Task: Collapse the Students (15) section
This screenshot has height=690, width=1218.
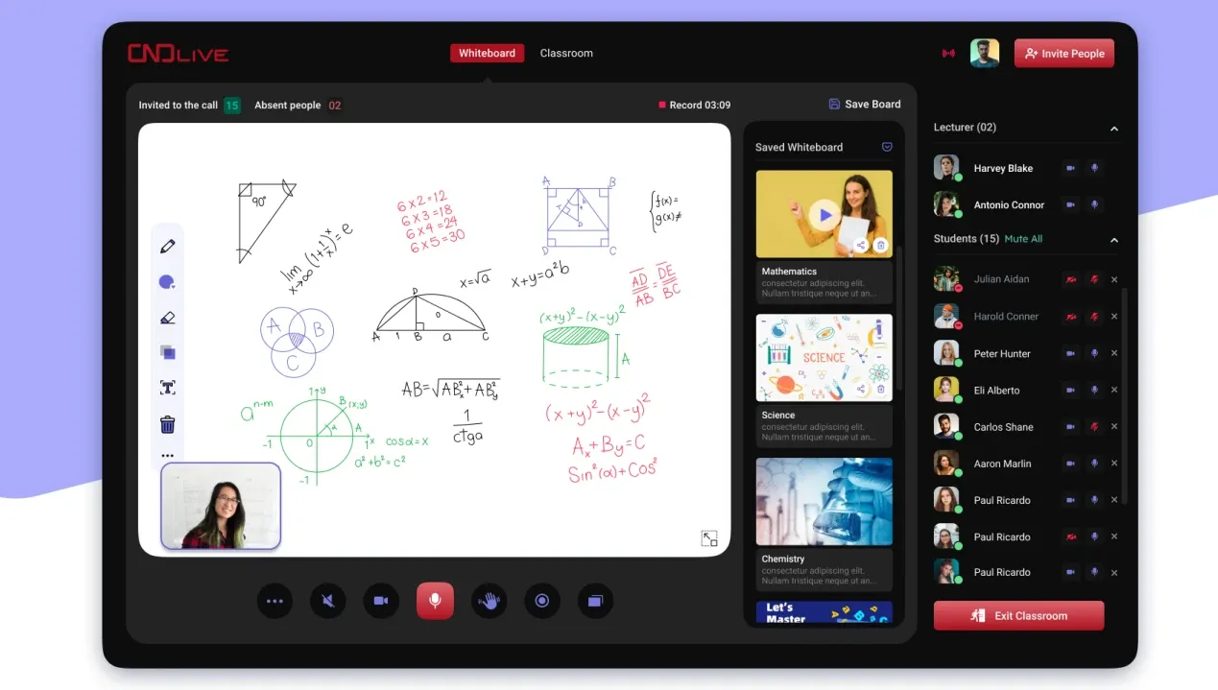Action: click(x=1113, y=240)
